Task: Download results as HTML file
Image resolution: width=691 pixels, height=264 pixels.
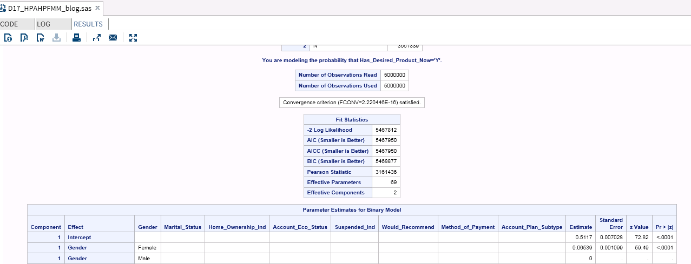Action: pos(8,38)
